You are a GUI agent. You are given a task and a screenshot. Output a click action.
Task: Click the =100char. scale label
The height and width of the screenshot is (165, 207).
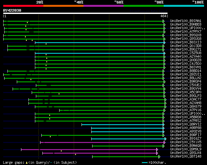(x=157, y=162)
